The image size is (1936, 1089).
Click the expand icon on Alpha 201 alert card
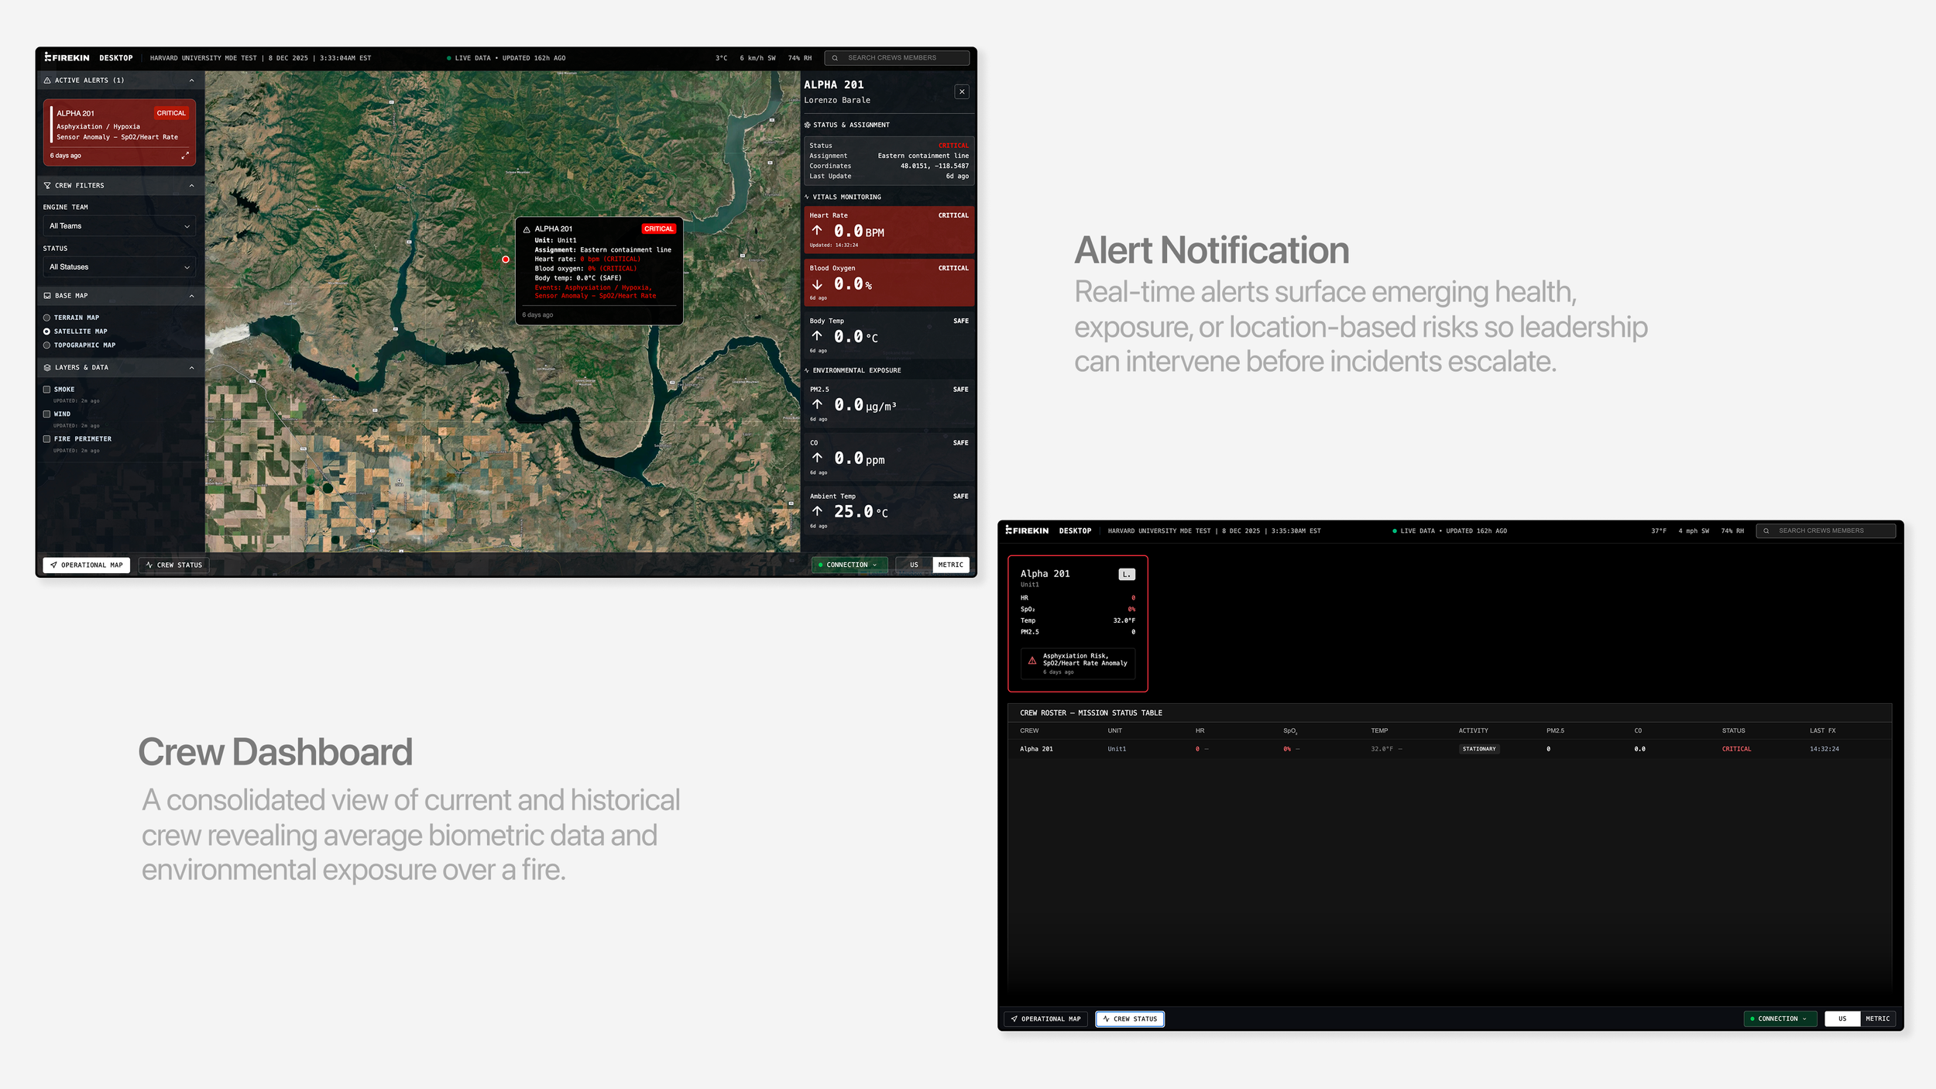[x=185, y=156]
